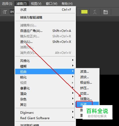
Task: Open the 视图(V) menu
Action: pyautogui.click(x=36, y=4)
